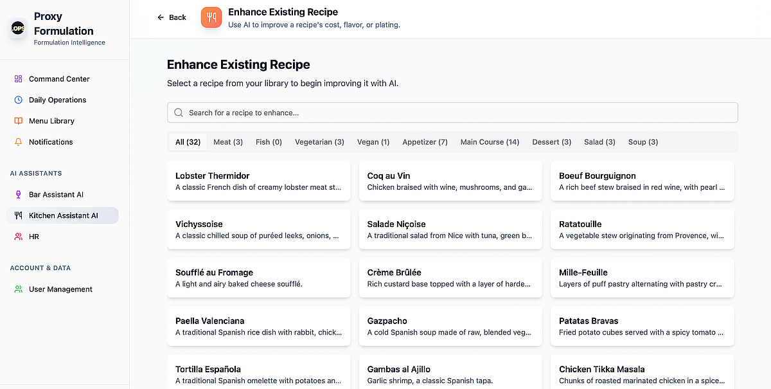Click the orange Enhance Recipe header icon

coord(211,18)
